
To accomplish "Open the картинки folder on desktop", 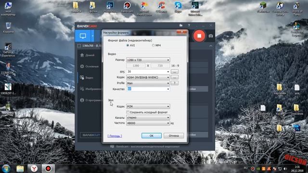I will click(280, 89).
